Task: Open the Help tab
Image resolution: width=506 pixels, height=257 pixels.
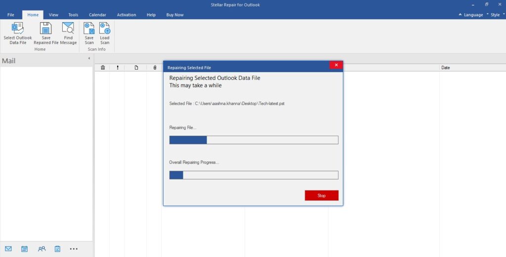Action: click(151, 15)
